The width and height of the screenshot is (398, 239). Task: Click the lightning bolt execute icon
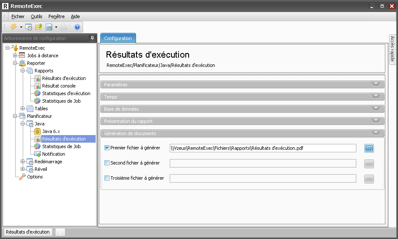tap(13, 27)
